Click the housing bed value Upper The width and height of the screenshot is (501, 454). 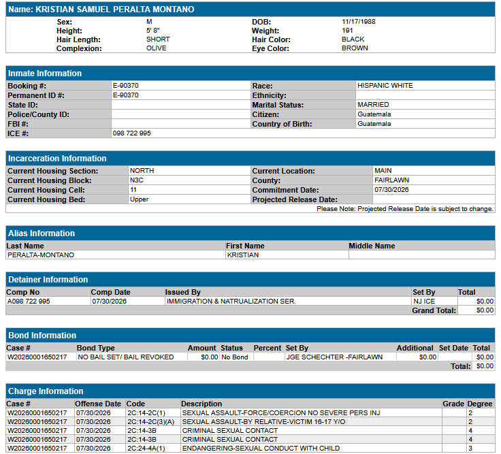click(140, 199)
